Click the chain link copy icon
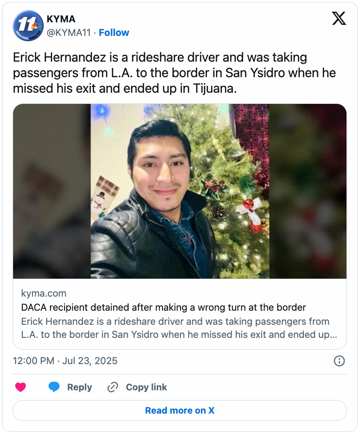The height and width of the screenshot is (434, 362). click(113, 387)
